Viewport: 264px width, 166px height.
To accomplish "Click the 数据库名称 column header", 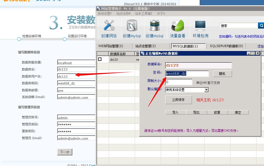I will point(121,54).
